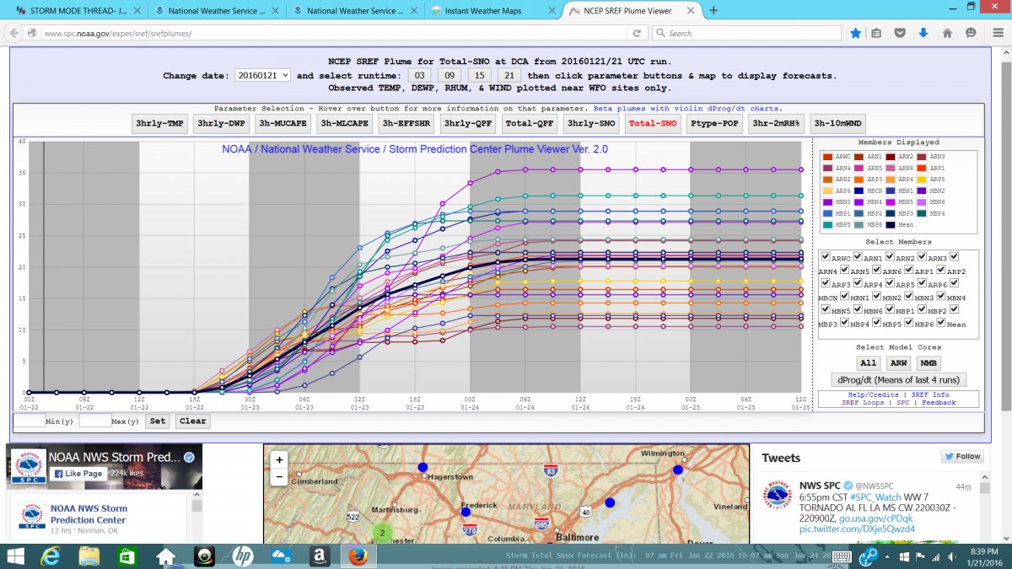Reload the page using the refresh icon

pyautogui.click(x=638, y=33)
